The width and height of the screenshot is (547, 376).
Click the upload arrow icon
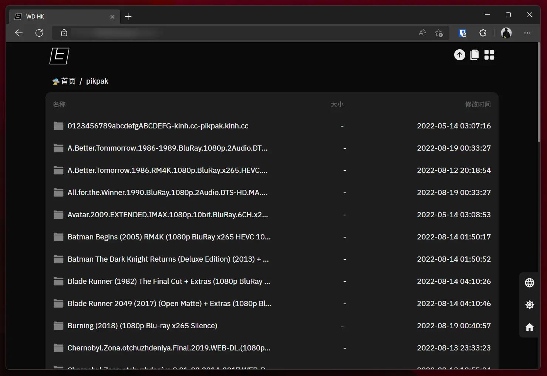pos(459,55)
